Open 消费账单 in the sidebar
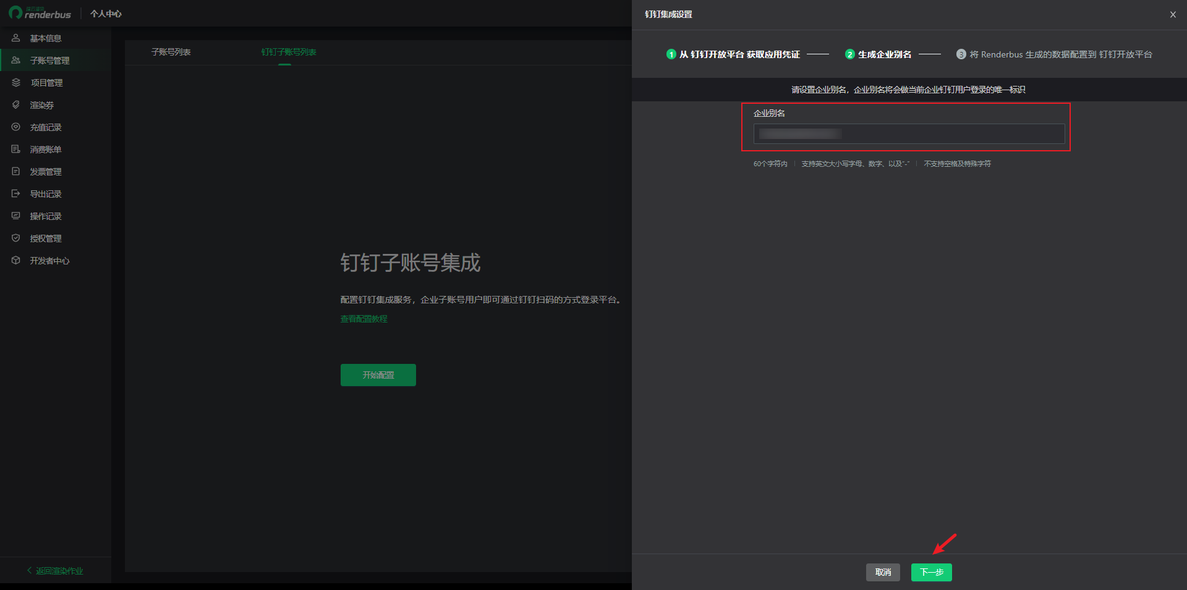 56,150
